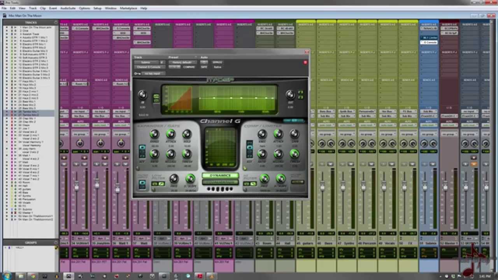The width and height of the screenshot is (498, 280).
Task: Click the COMPARE button in plugin header
Action: [x=189, y=67]
